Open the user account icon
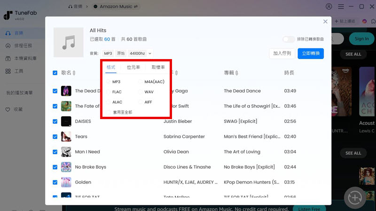This screenshot has width=376, height=211. pyautogui.click(x=329, y=7)
